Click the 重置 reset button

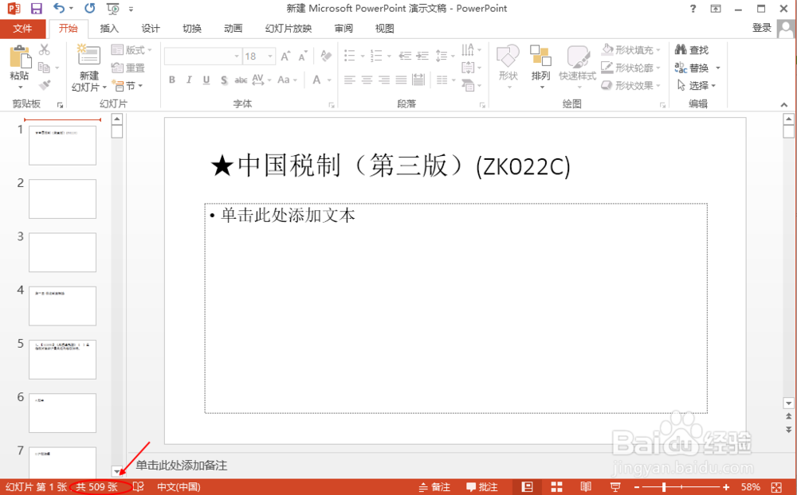tap(128, 68)
